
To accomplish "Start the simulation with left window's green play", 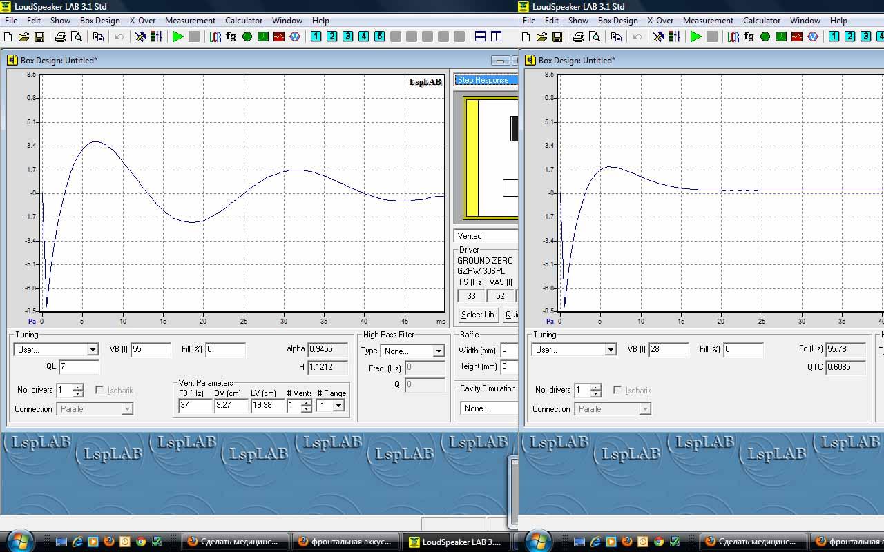I will (x=178, y=37).
